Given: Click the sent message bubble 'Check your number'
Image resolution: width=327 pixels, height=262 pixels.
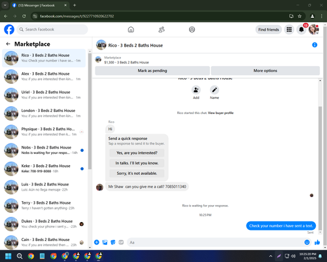Looking at the screenshot, I should tap(281, 226).
